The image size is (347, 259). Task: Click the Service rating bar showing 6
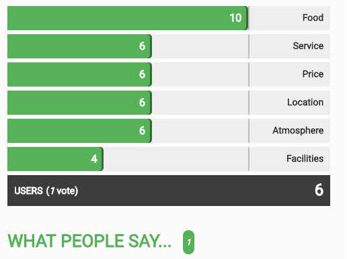[x=79, y=46]
